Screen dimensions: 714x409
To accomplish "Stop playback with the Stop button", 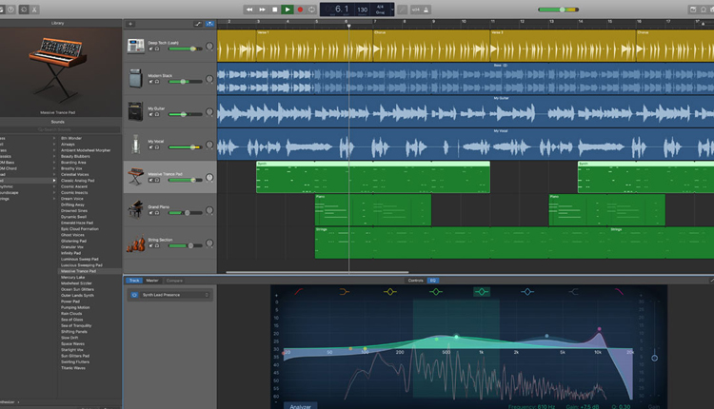I will tap(274, 10).
